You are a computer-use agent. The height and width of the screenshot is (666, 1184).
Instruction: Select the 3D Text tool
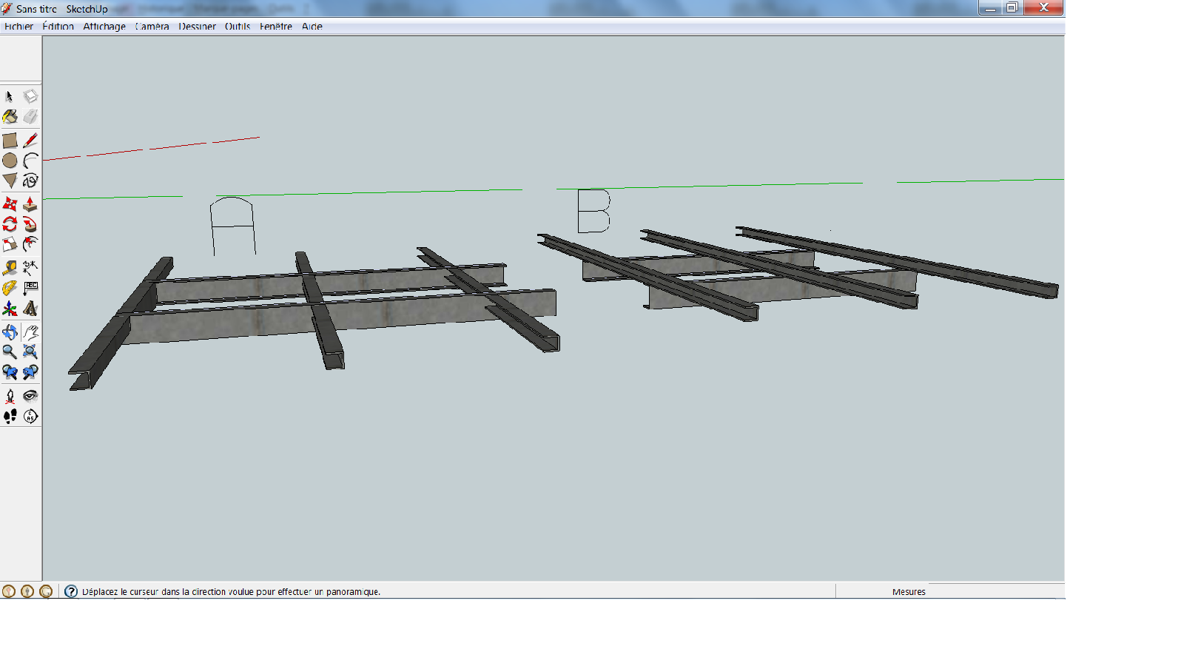pos(30,309)
